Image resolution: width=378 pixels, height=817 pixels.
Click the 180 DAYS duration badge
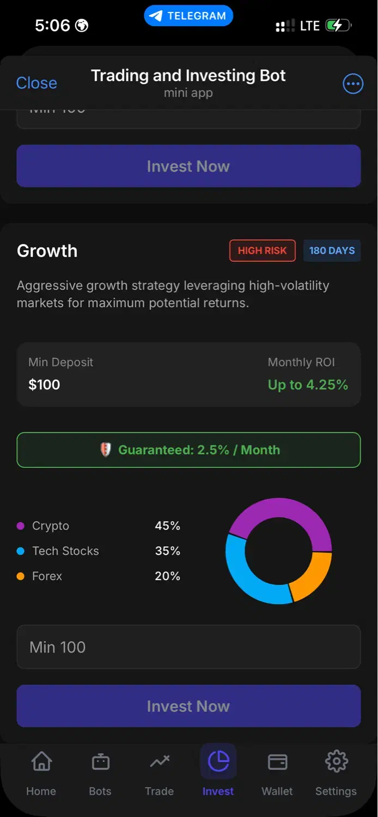(x=332, y=251)
